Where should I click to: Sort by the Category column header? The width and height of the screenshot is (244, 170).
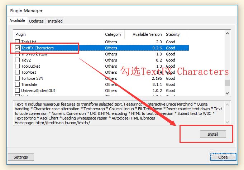[114, 34]
